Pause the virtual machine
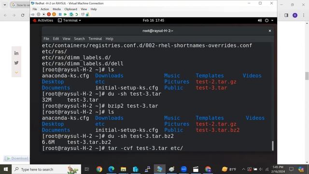The width and height of the screenshot is (309, 174). pyautogui.click(x=60, y=14)
